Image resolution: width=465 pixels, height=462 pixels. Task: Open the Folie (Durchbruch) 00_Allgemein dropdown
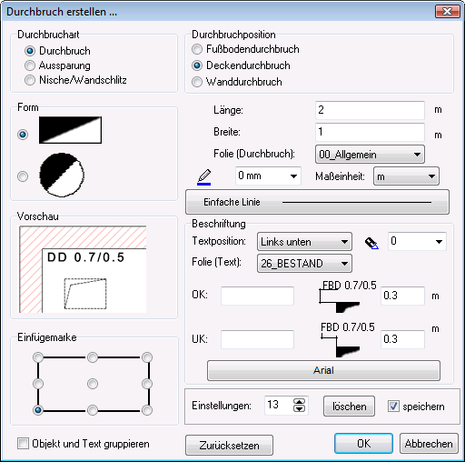click(x=370, y=155)
